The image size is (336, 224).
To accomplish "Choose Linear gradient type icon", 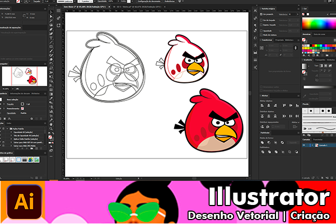I will coord(321,66).
